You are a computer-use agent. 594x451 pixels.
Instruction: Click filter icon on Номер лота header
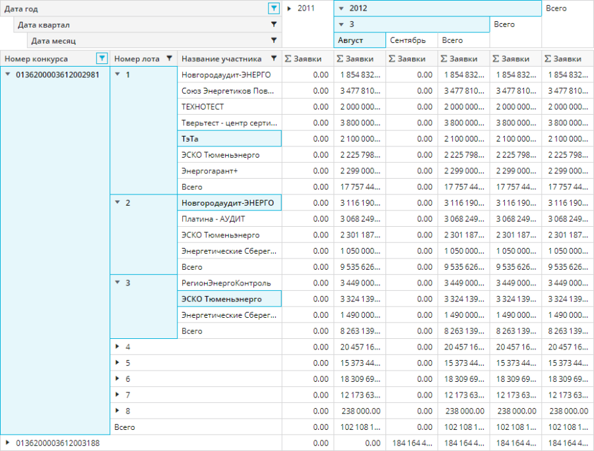point(169,59)
